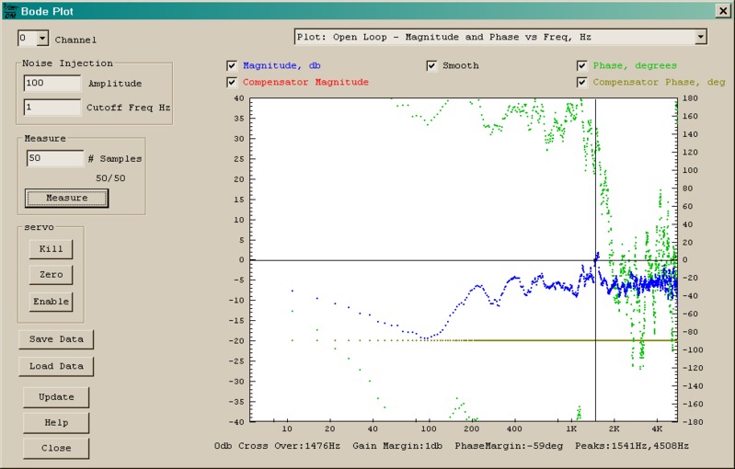This screenshot has width=735, height=469.
Task: Toggle the Phase, degrees checkbox
Action: [581, 66]
